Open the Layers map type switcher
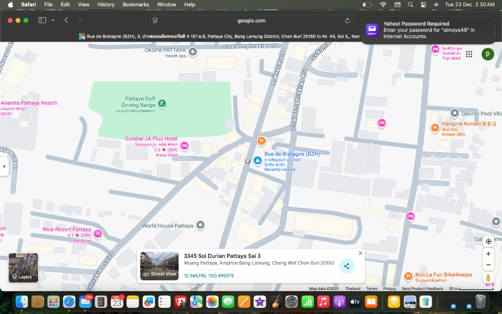The width and height of the screenshot is (502, 314). tap(23, 267)
